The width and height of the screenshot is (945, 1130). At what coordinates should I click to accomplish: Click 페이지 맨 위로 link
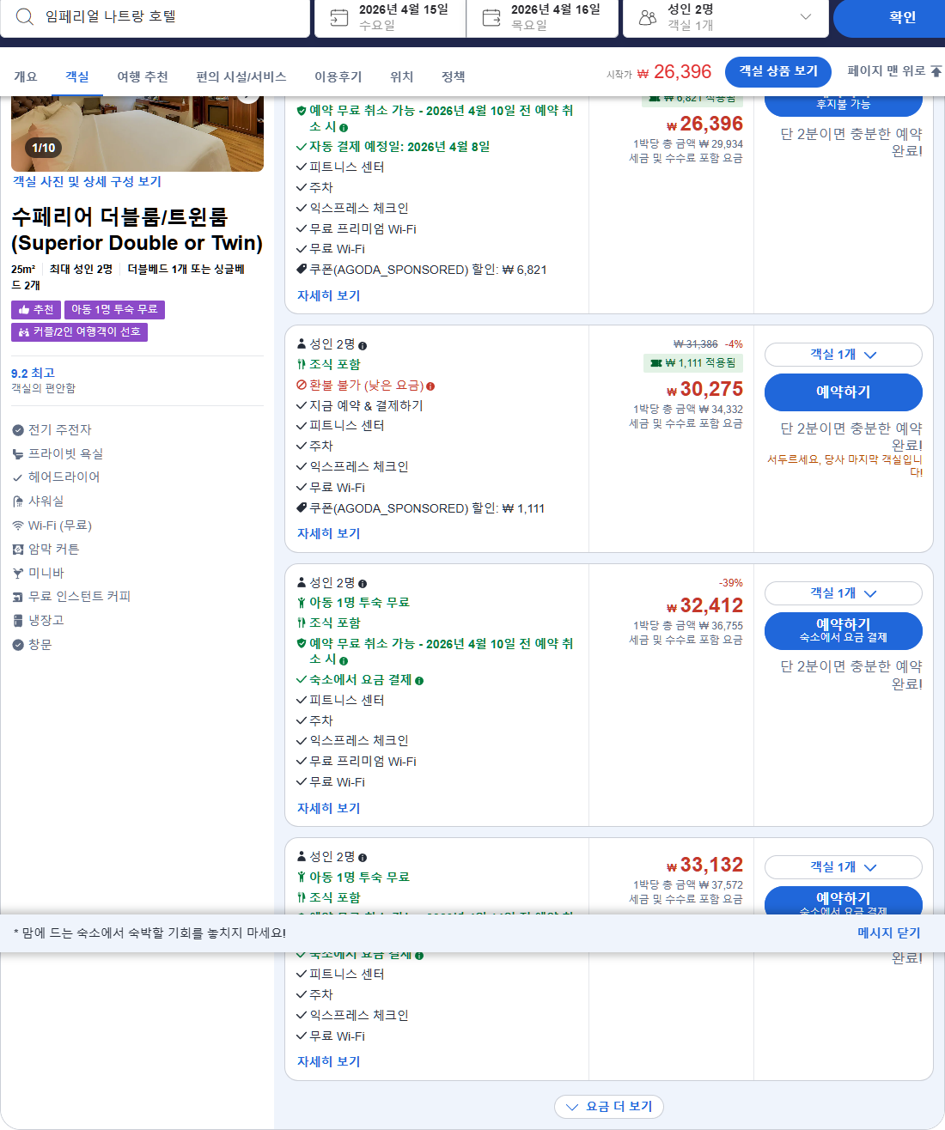[x=887, y=71]
